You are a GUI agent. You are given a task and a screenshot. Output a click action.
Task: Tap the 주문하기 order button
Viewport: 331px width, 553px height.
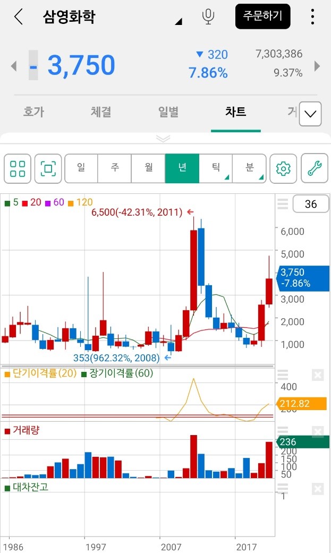(263, 16)
